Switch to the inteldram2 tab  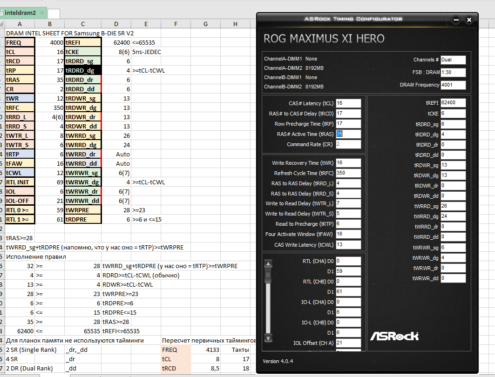click(x=20, y=13)
